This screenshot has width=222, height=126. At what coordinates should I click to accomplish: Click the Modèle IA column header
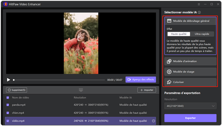(x=126, y=98)
